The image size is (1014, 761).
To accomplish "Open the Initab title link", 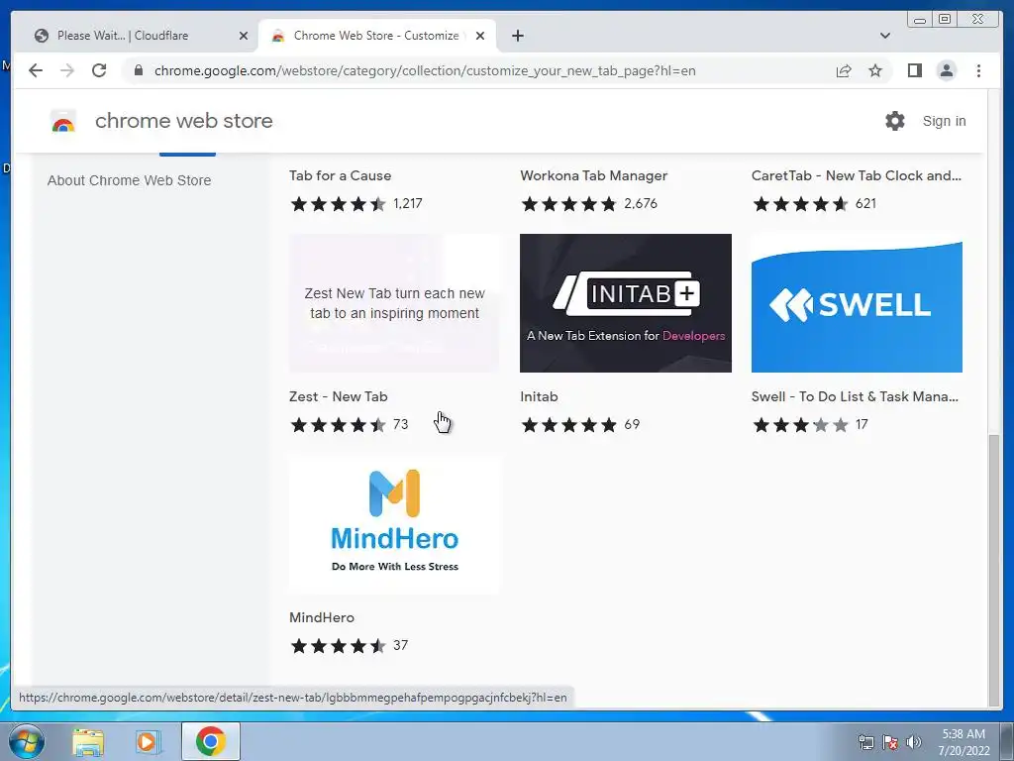I will [539, 396].
